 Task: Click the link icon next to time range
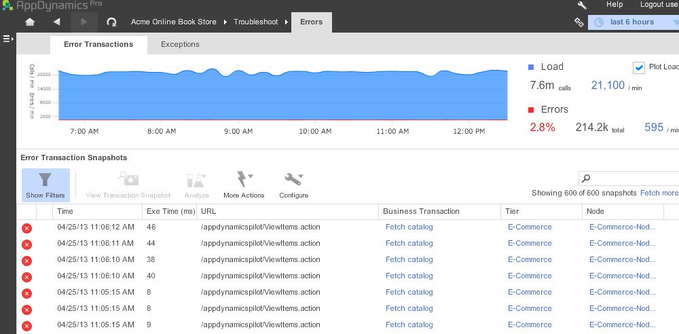tap(579, 22)
